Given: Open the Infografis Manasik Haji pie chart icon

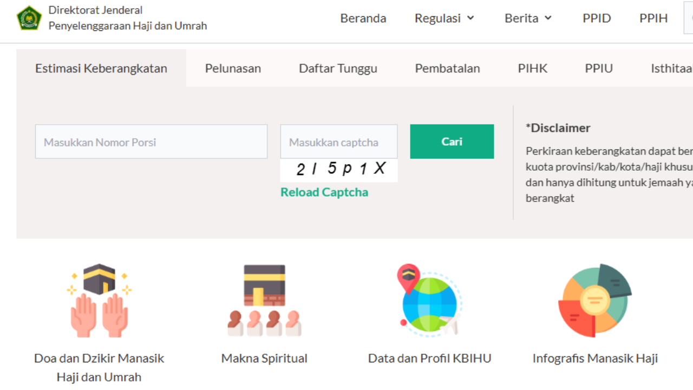Looking at the screenshot, I should 595,300.
